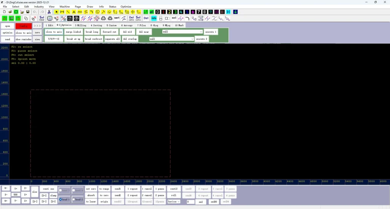Click the 'show reminder' button
Image resolution: width=390 pixels, height=209 pixels.
coord(23,39)
